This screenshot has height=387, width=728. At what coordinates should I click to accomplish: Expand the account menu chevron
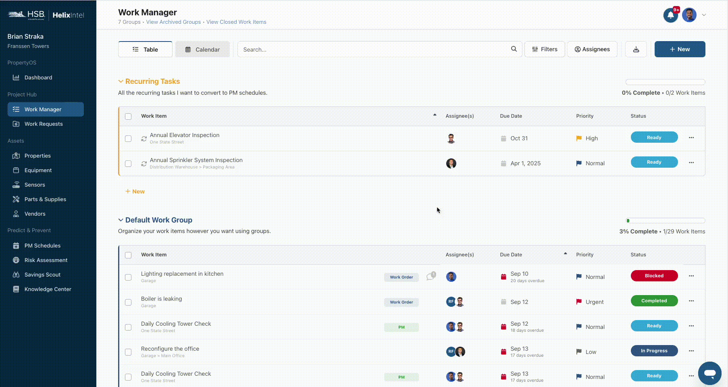(704, 15)
